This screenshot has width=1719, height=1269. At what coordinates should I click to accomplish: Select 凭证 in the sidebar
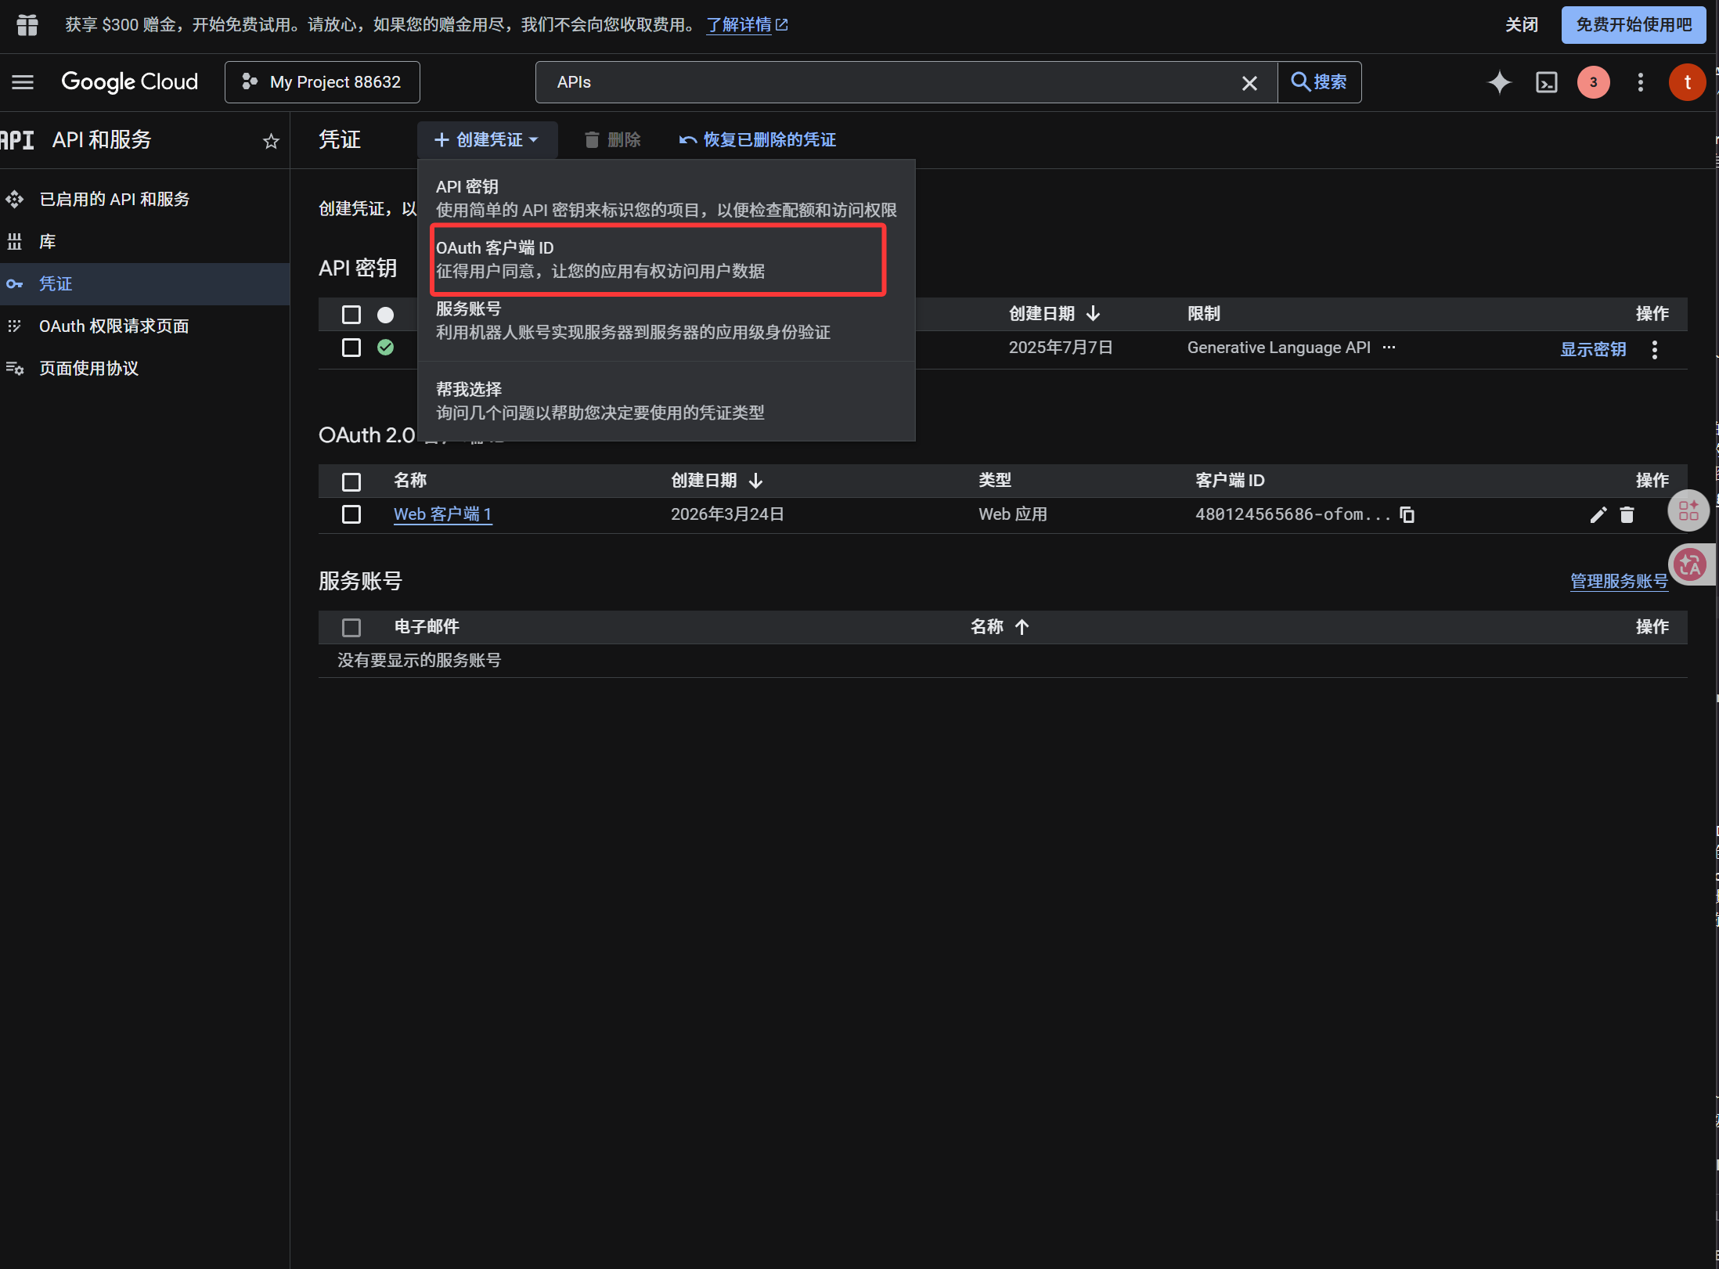(x=145, y=284)
